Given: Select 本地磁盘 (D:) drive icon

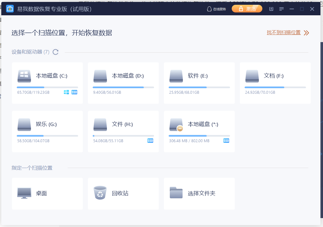Looking at the screenshot, I should (100, 77).
